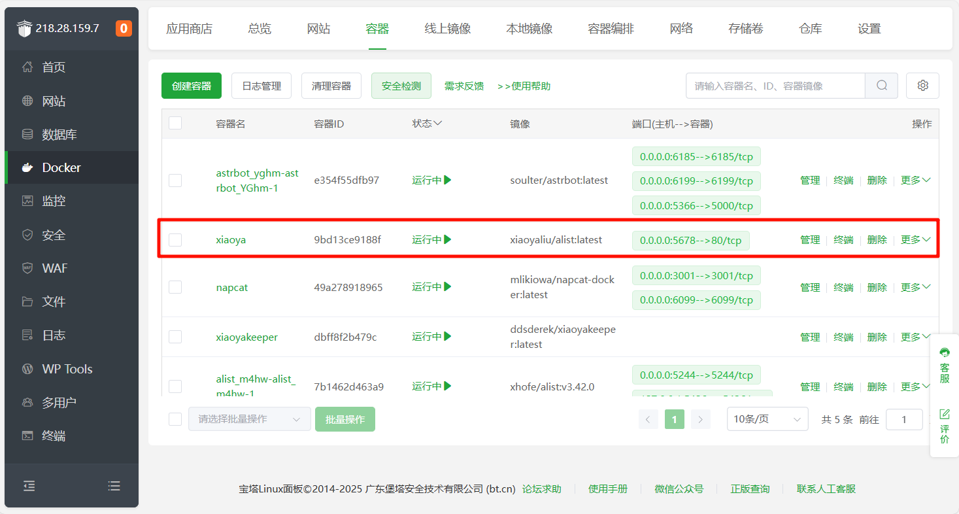This screenshot has width=959, height=514.
Task: Switch to the 应用商店 tab
Action: (189, 29)
